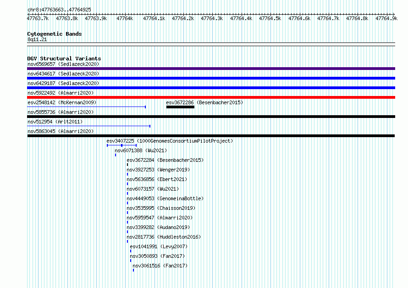Click the 47763.7k ruler tick label
The image size is (408, 288).
click(x=38, y=18)
